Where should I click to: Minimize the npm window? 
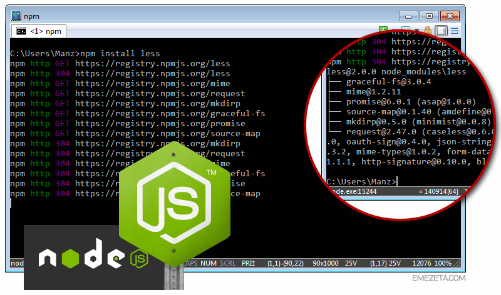pyautogui.click(x=408, y=16)
